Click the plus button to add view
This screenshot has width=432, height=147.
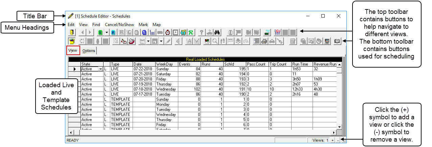pyautogui.click(x=333, y=140)
